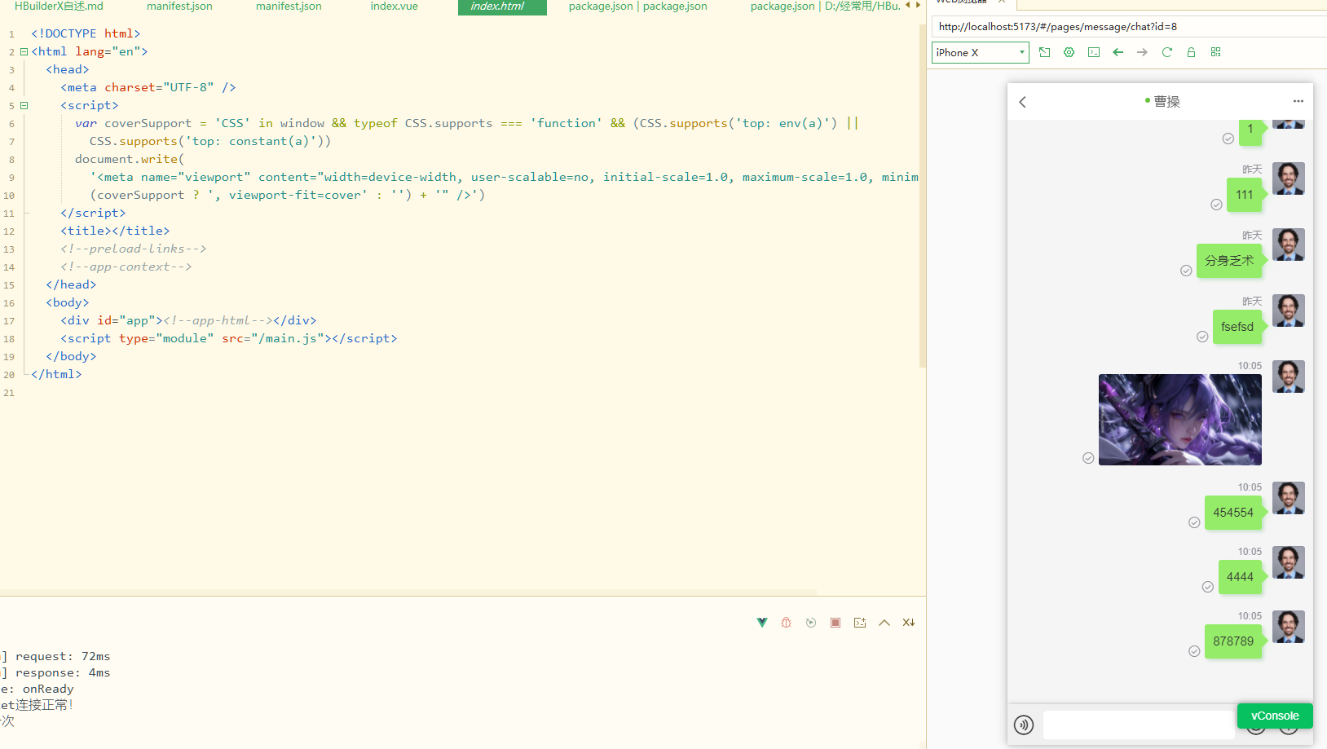Viewport: 1327px width, 749px height.
Task: Go forward in the built-in browser
Action: click(x=1142, y=52)
